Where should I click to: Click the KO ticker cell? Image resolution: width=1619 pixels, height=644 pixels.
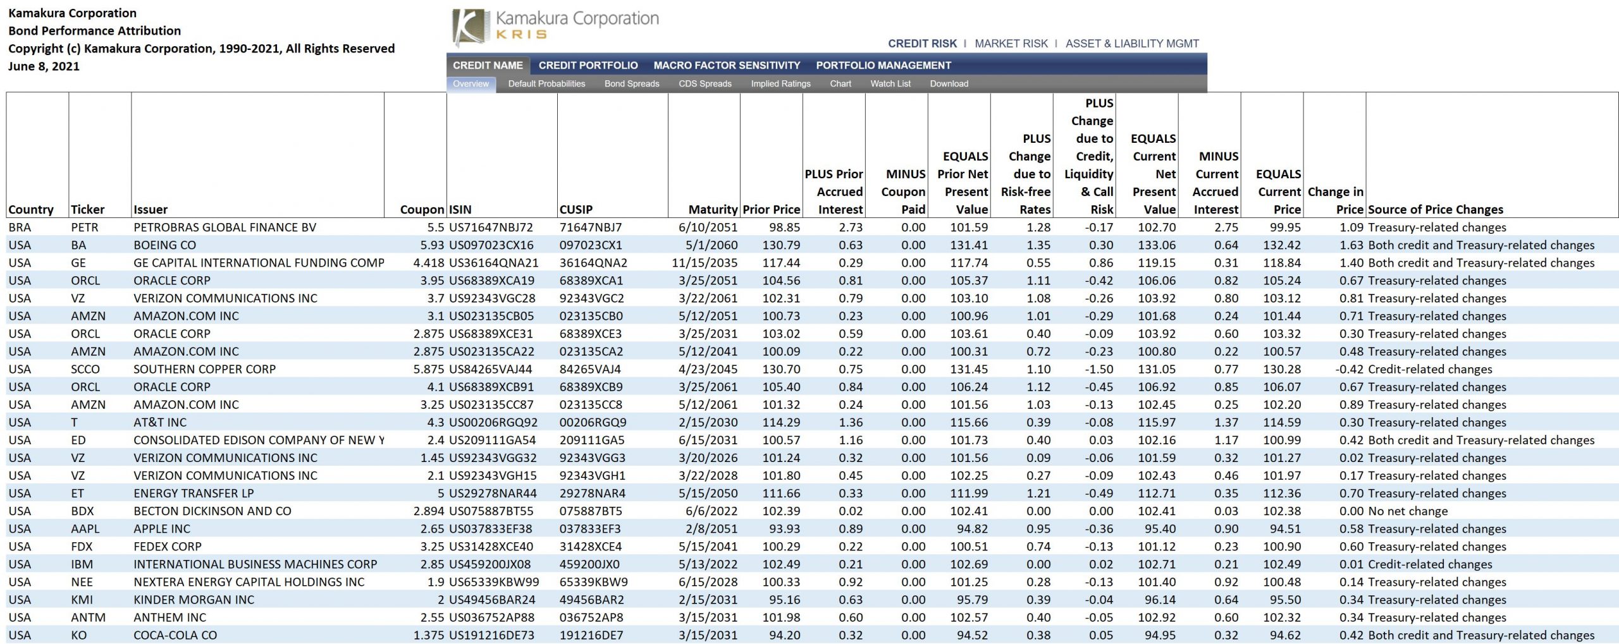pos(78,635)
